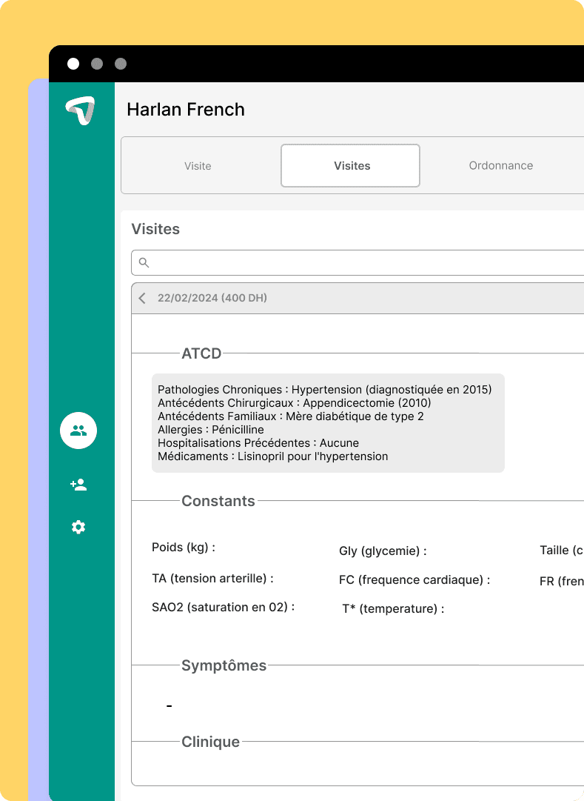584x801 pixels.
Task: Click the Symptômes section heading
Action: click(x=224, y=665)
